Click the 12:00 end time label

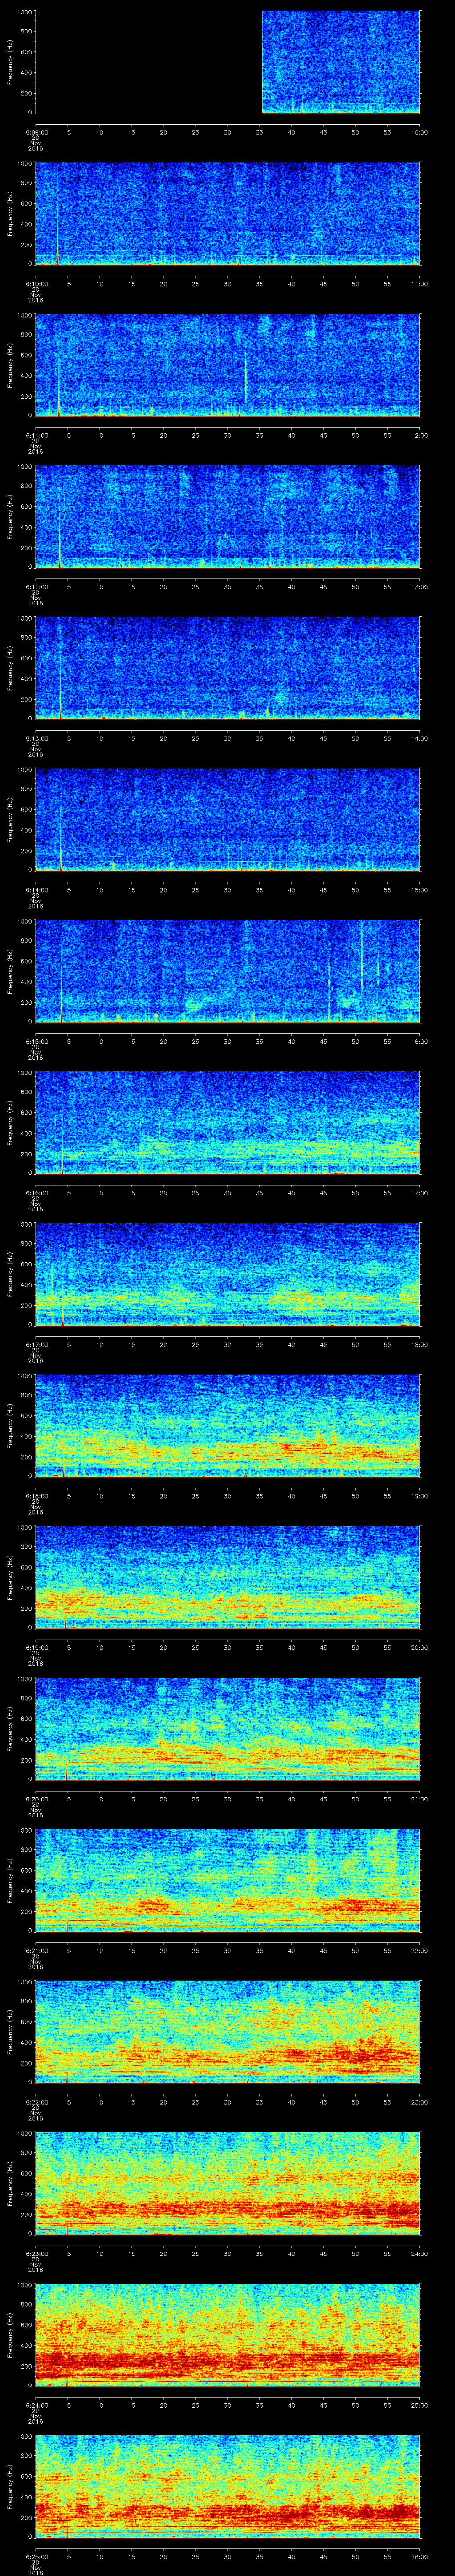pyautogui.click(x=419, y=435)
